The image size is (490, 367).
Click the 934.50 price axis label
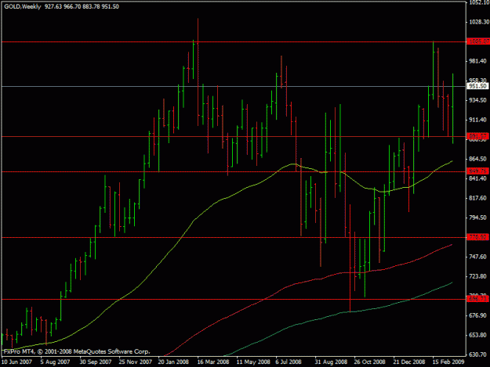tap(477, 100)
